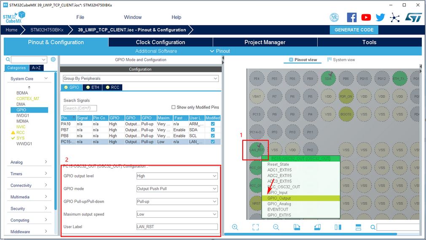Screen dimensions: 426x240
Task: Click the zoom in icon under pinout
Action: [235, 227]
